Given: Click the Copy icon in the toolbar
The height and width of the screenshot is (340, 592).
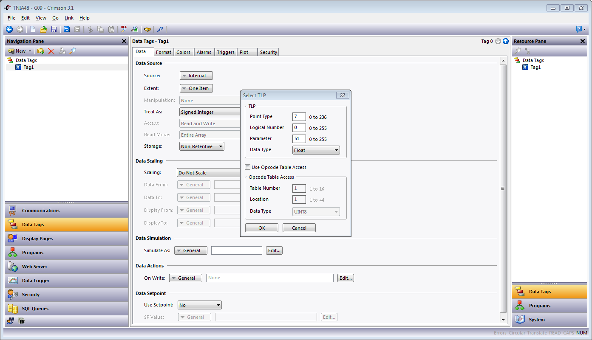Looking at the screenshot, I should [x=101, y=29].
